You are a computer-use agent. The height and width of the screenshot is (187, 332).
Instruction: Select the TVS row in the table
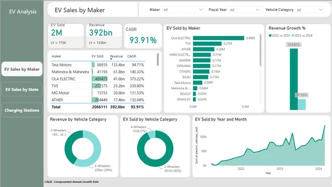coord(98,86)
